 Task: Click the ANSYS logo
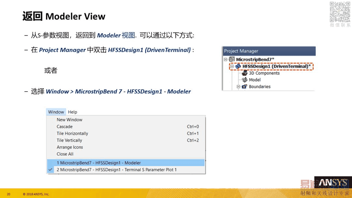click(333, 183)
